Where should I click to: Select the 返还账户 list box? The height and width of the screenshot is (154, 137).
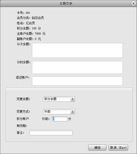pos(77,81)
